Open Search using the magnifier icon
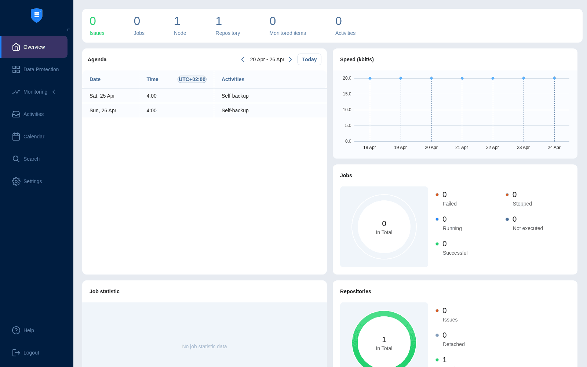This screenshot has height=367, width=587. pos(16,159)
